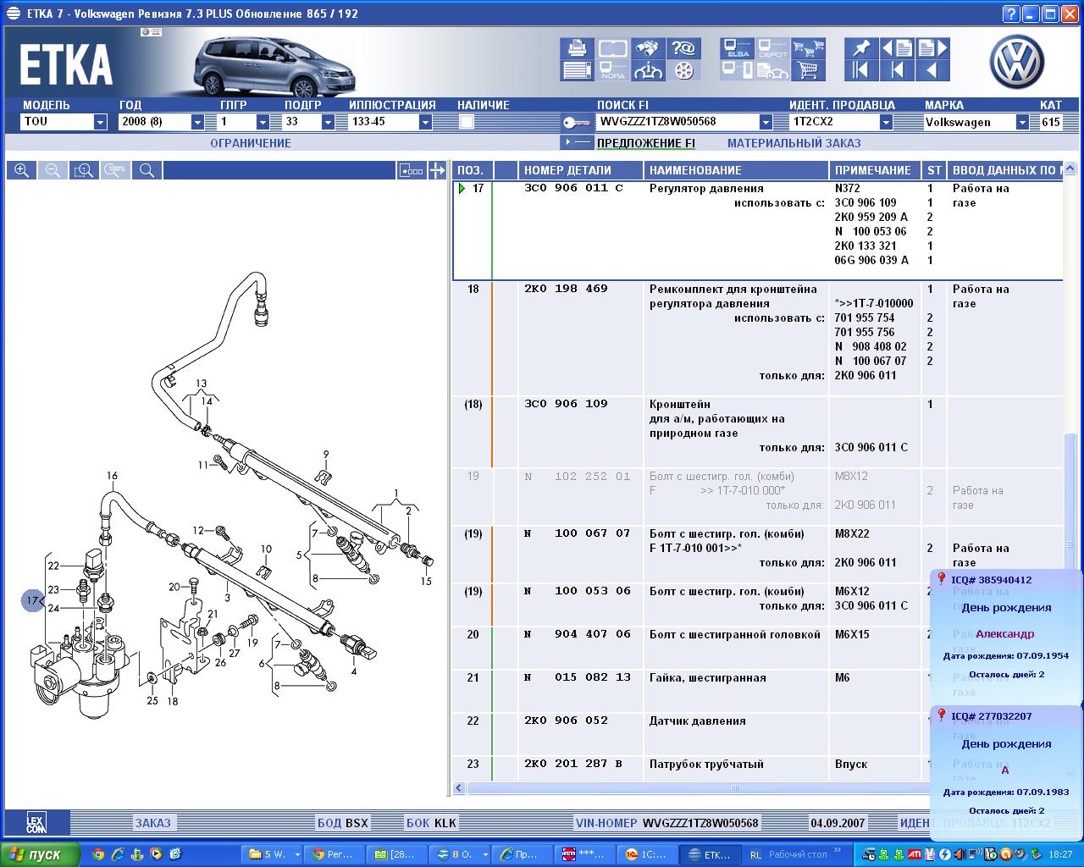Click the splitter arrow icon

coord(437,170)
